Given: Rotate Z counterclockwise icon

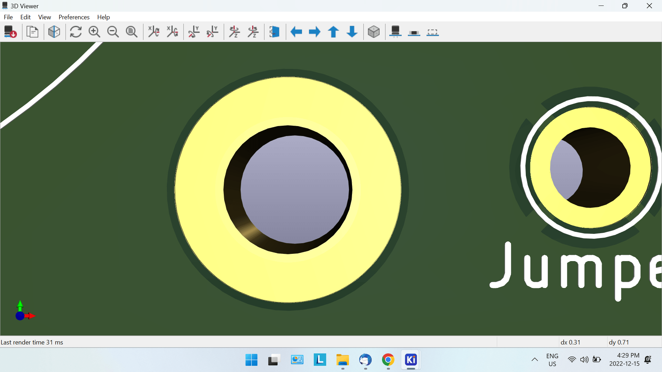Looking at the screenshot, I should (253, 32).
